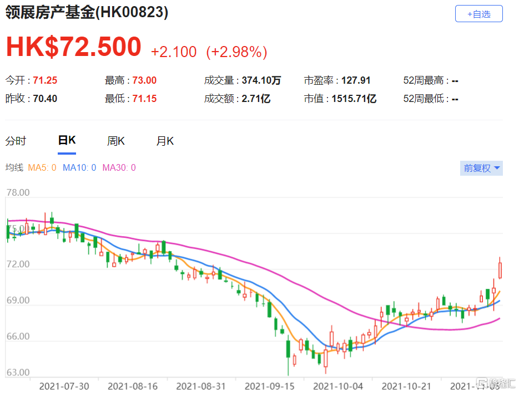Open the 月K monthly chart tab

click(165, 141)
